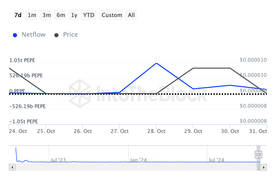Click the Price line plateau at 29. Oct
Image resolution: width=276 pixels, height=184 pixels.
click(x=193, y=68)
